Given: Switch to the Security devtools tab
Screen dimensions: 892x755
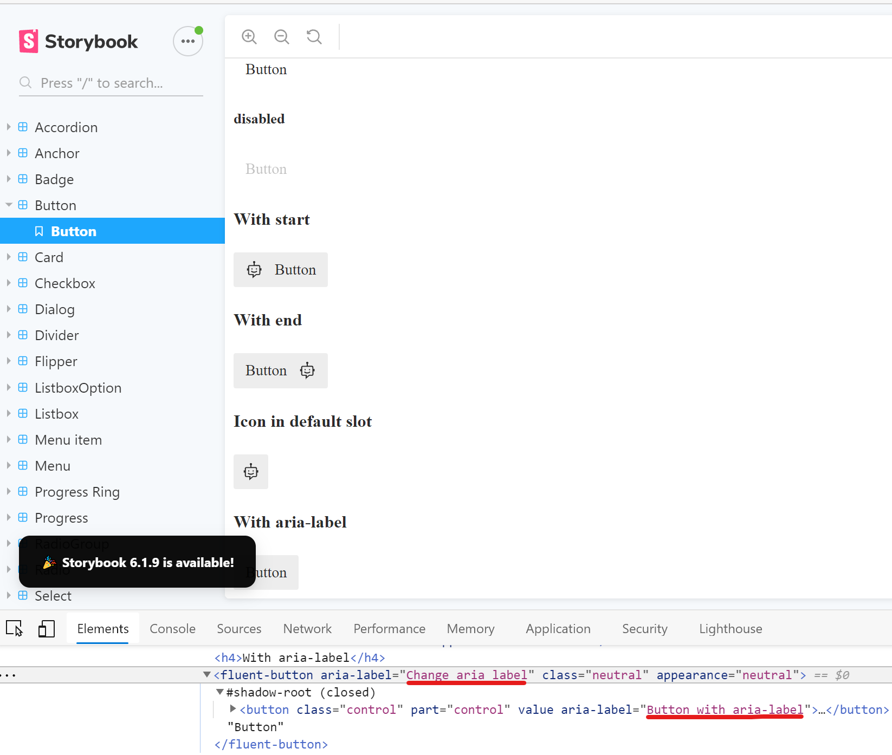Looking at the screenshot, I should (x=645, y=629).
